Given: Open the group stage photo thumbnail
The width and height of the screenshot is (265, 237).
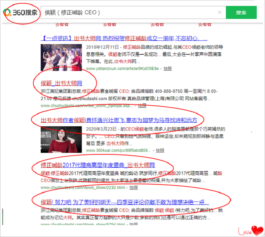Looking at the screenshot, I should tap(61, 57).
